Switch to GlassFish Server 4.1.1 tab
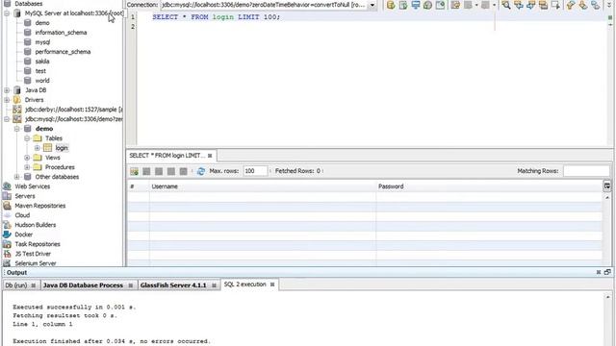Viewport: 616px width, 346px height. 173,285
